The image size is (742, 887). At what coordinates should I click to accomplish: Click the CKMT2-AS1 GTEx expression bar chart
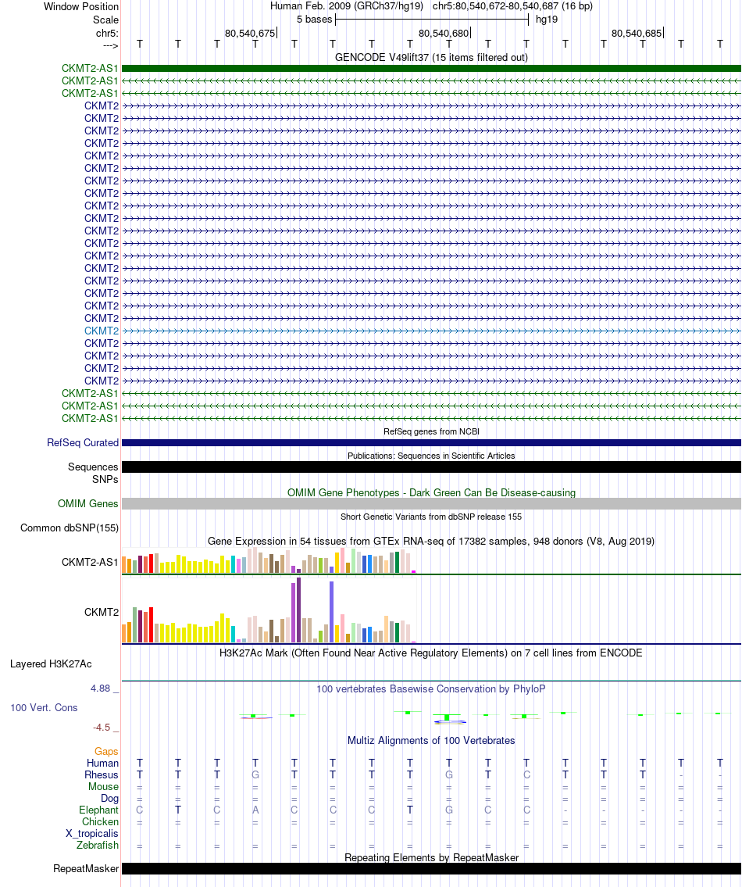click(x=269, y=560)
